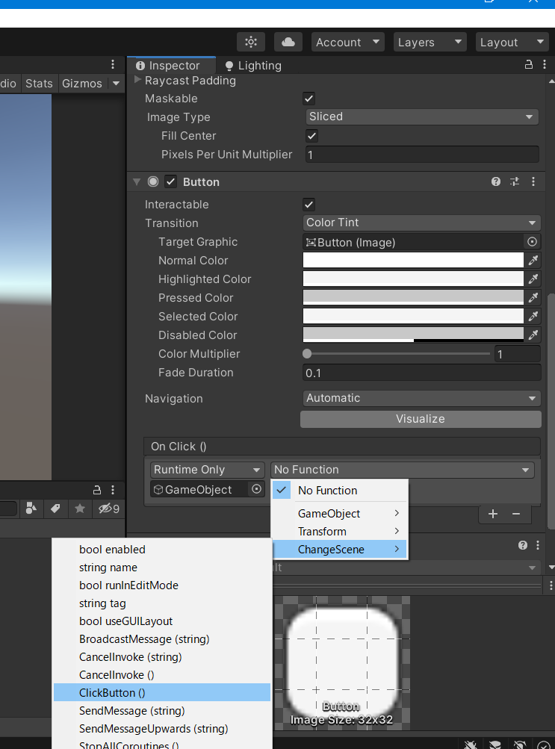Click the Fade Duration input field

click(422, 373)
